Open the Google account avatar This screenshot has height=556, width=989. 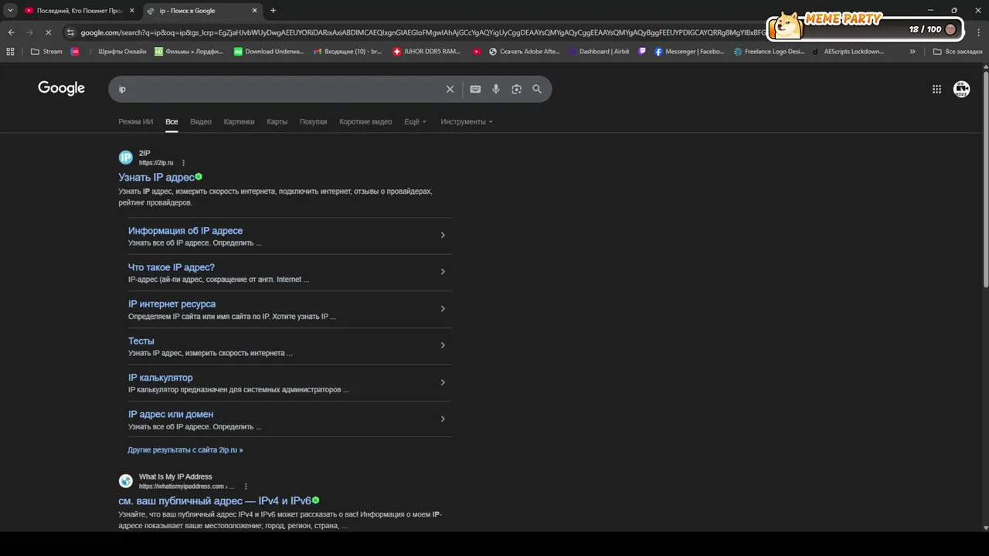point(961,89)
